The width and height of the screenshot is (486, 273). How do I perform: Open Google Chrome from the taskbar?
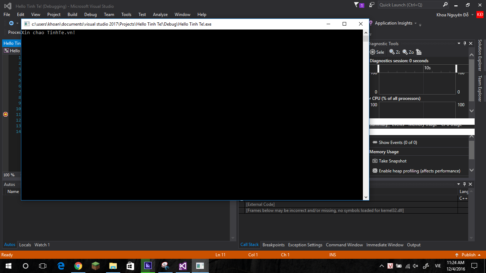click(78, 266)
